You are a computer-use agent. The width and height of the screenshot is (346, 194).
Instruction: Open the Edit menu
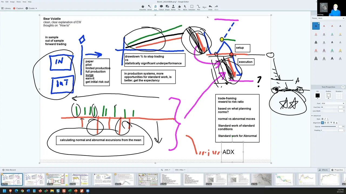(x=7, y=2)
